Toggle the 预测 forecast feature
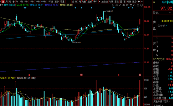 click(129, 1)
